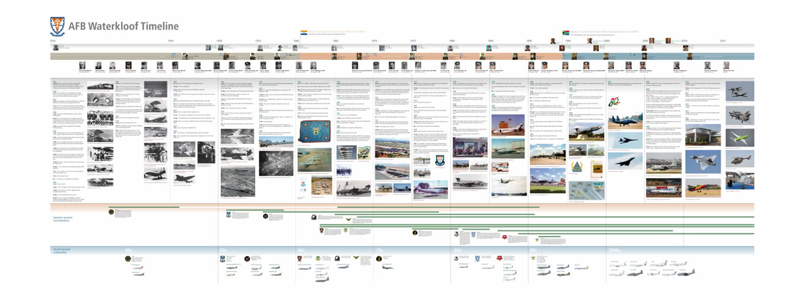Screen dimensions: 804x300
Task: Click the Squadron operated from Waterkloof label
Action: [64, 220]
